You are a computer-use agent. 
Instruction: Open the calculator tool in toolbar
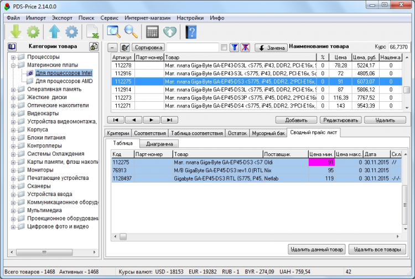click(x=153, y=32)
